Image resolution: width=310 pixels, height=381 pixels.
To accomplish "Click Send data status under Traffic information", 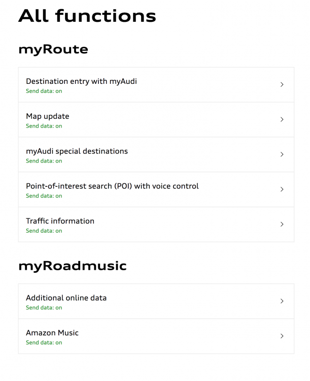I will (44, 231).
